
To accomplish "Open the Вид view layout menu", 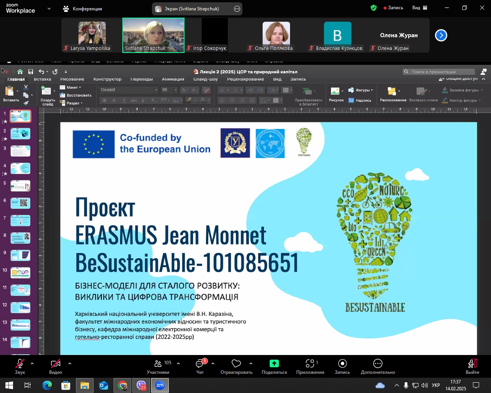I will click(x=420, y=8).
